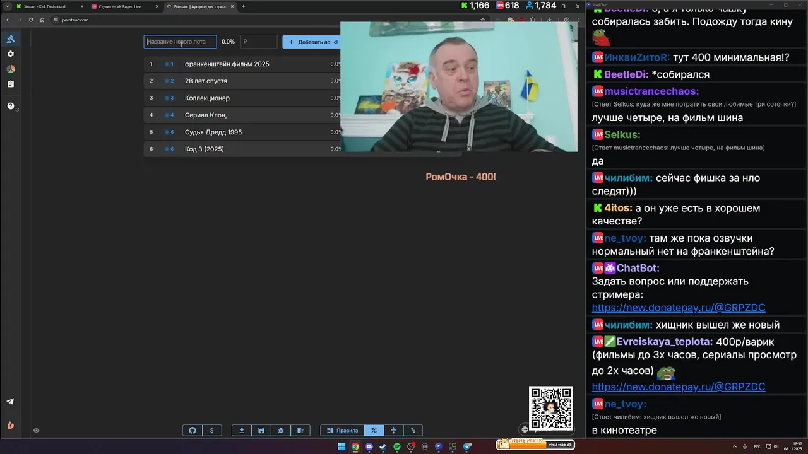The image size is (808, 454).
Task: Click the Telegram icon in sidebar
Action: (11, 402)
